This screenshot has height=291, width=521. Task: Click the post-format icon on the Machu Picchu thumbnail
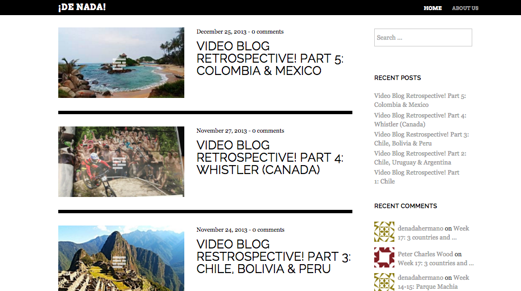(119, 262)
